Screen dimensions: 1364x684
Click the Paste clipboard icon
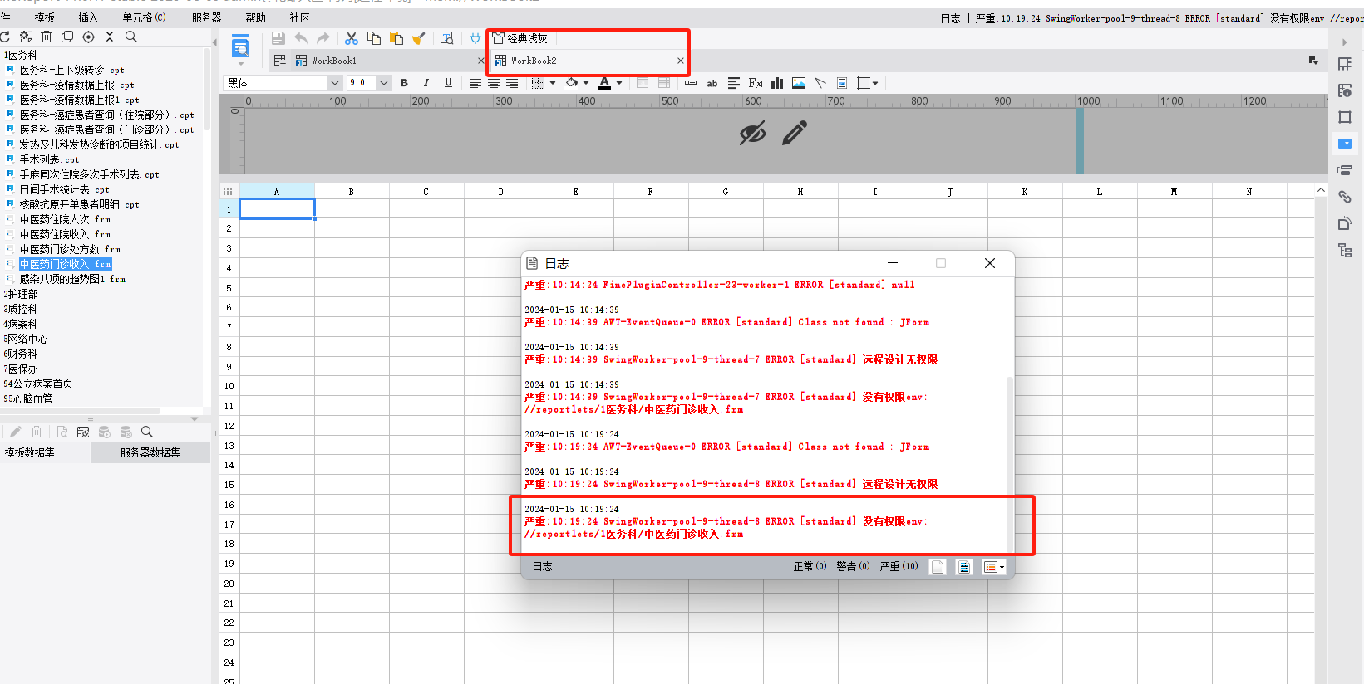click(396, 38)
